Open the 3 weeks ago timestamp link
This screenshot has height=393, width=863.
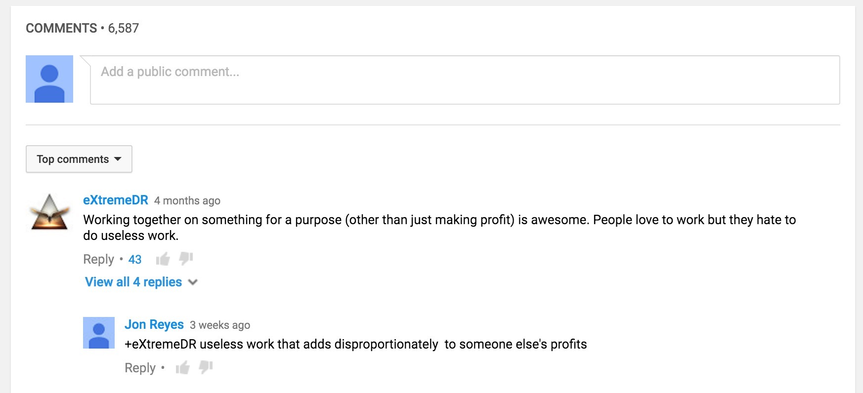[x=220, y=325]
